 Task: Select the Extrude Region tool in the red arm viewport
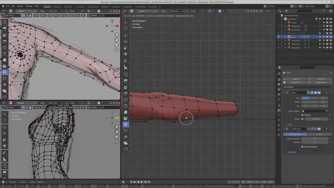pos(126,81)
